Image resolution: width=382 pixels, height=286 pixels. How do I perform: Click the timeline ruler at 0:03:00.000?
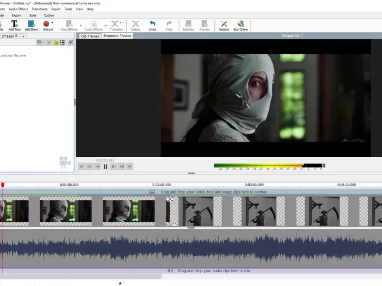pos(254,185)
